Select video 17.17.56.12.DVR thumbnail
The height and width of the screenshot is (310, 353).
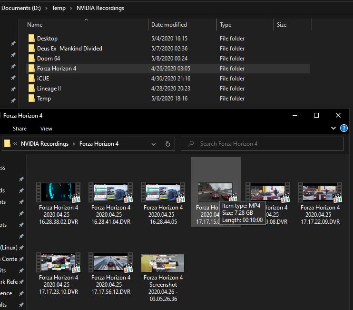[x=111, y=262]
